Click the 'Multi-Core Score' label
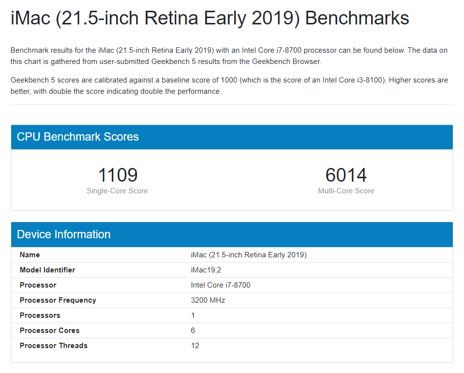Image resolution: width=464 pixels, height=373 pixels. click(x=346, y=191)
